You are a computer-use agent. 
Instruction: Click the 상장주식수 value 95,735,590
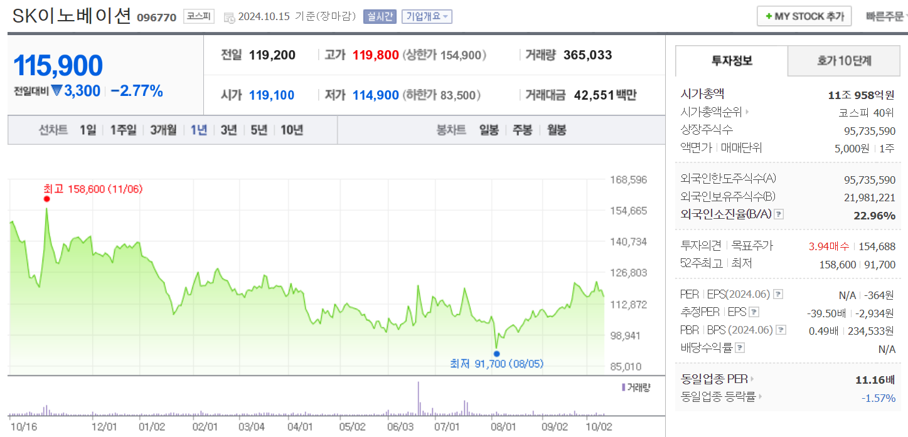tap(870, 130)
